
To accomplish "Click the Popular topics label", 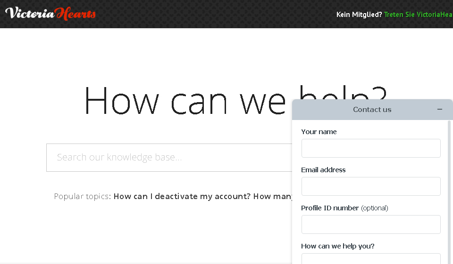I will pos(82,196).
